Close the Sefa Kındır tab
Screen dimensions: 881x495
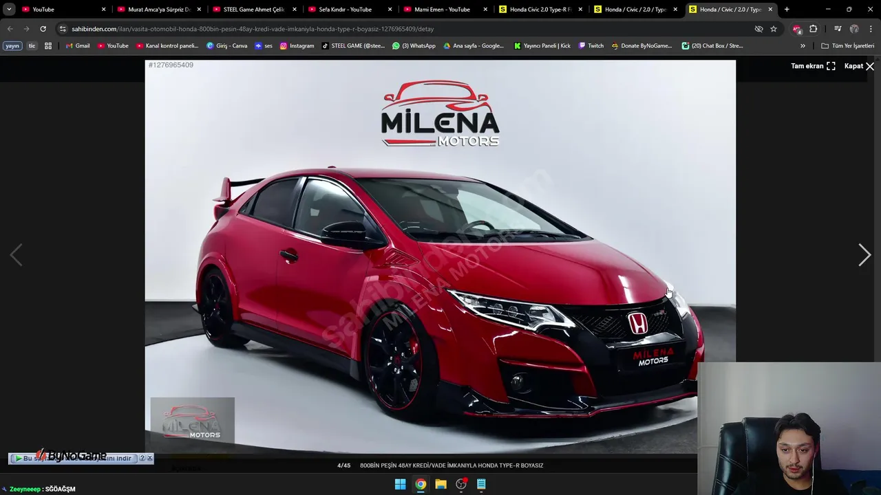click(390, 10)
